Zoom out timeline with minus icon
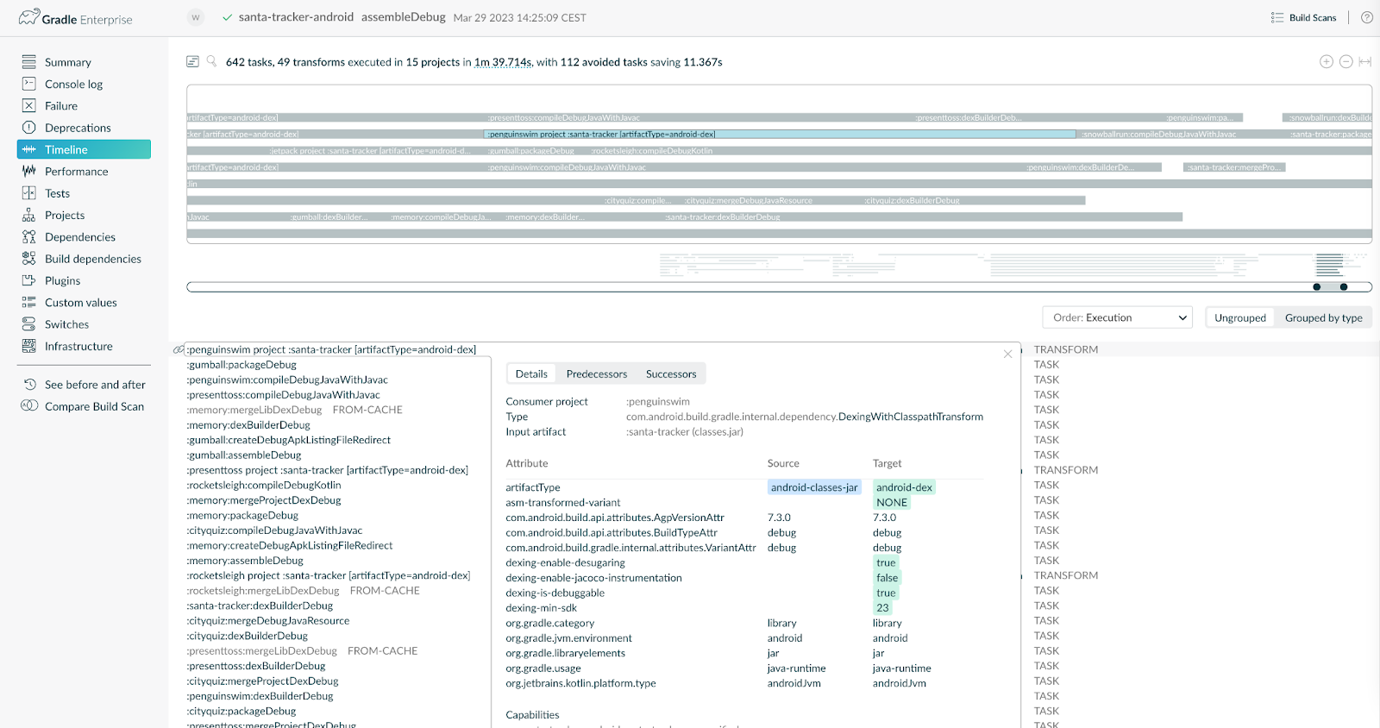 pos(1345,61)
